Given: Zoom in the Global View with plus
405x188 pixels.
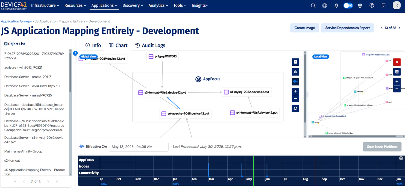Looking at the screenshot, I should 295,91.
